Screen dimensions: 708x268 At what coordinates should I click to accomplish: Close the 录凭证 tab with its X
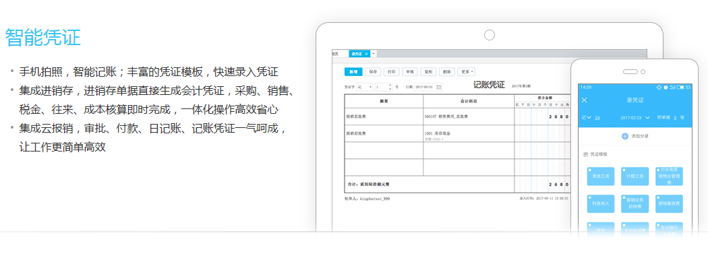click(367, 54)
